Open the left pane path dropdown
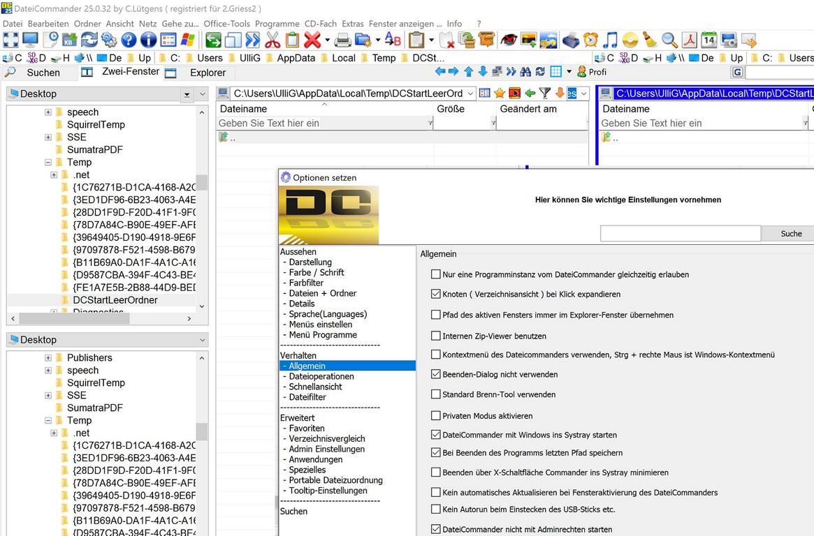 tap(470, 94)
